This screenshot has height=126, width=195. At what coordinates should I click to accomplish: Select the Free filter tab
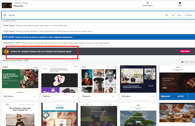coord(179,15)
